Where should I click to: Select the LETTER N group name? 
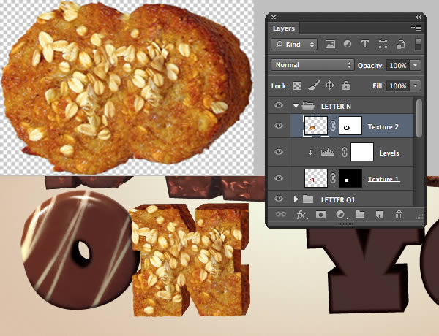(x=336, y=107)
